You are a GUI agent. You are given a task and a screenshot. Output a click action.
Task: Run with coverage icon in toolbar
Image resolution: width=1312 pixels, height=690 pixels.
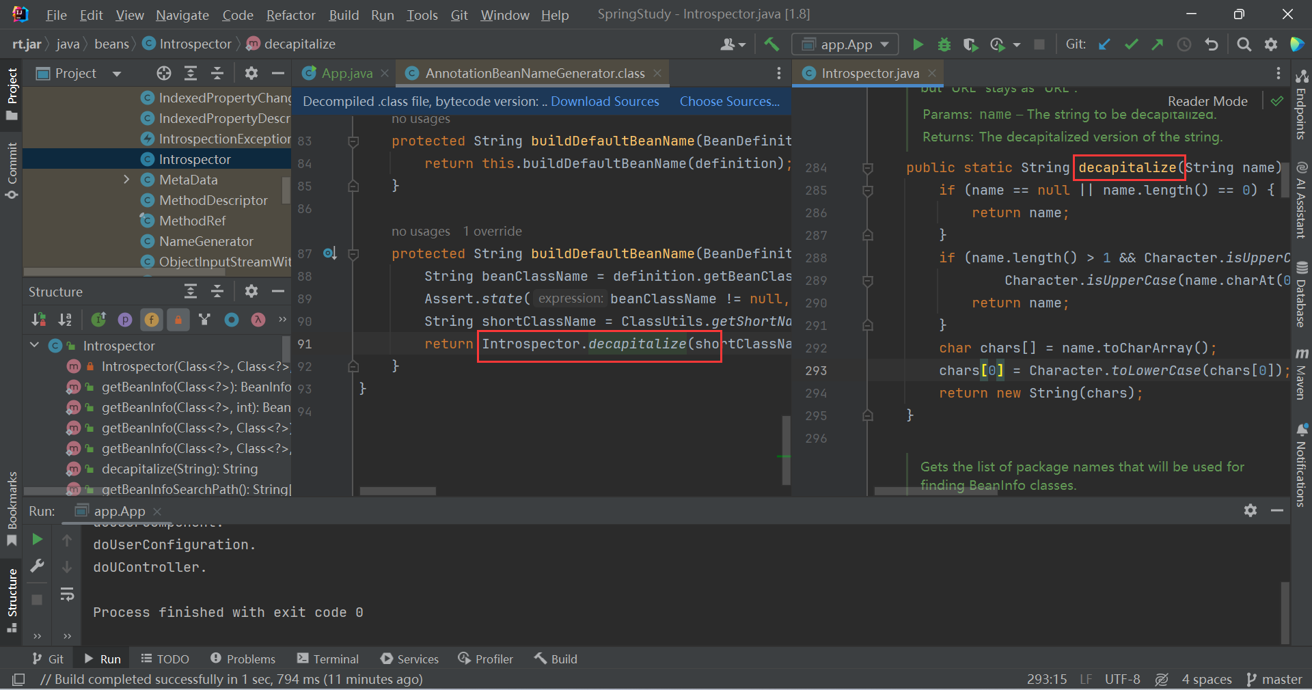(970, 44)
